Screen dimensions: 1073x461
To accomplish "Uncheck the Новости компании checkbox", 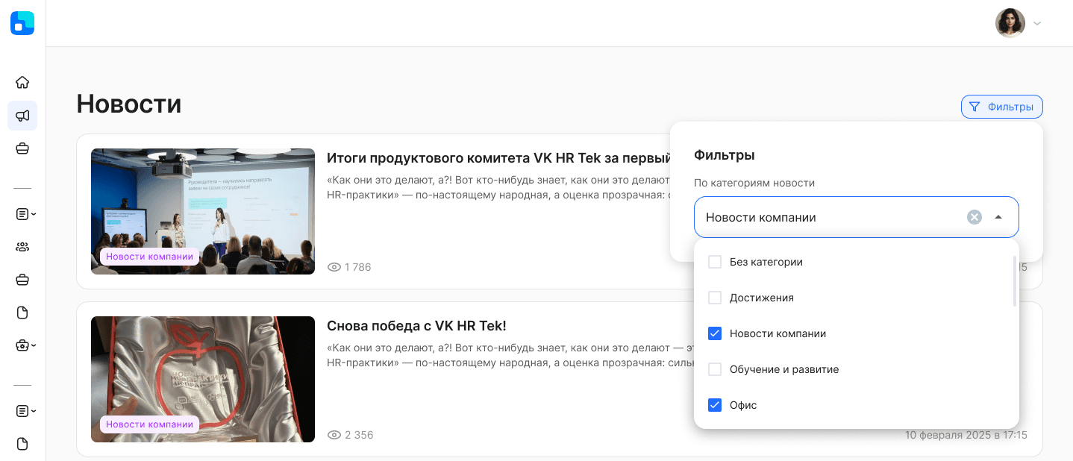I will pos(715,333).
